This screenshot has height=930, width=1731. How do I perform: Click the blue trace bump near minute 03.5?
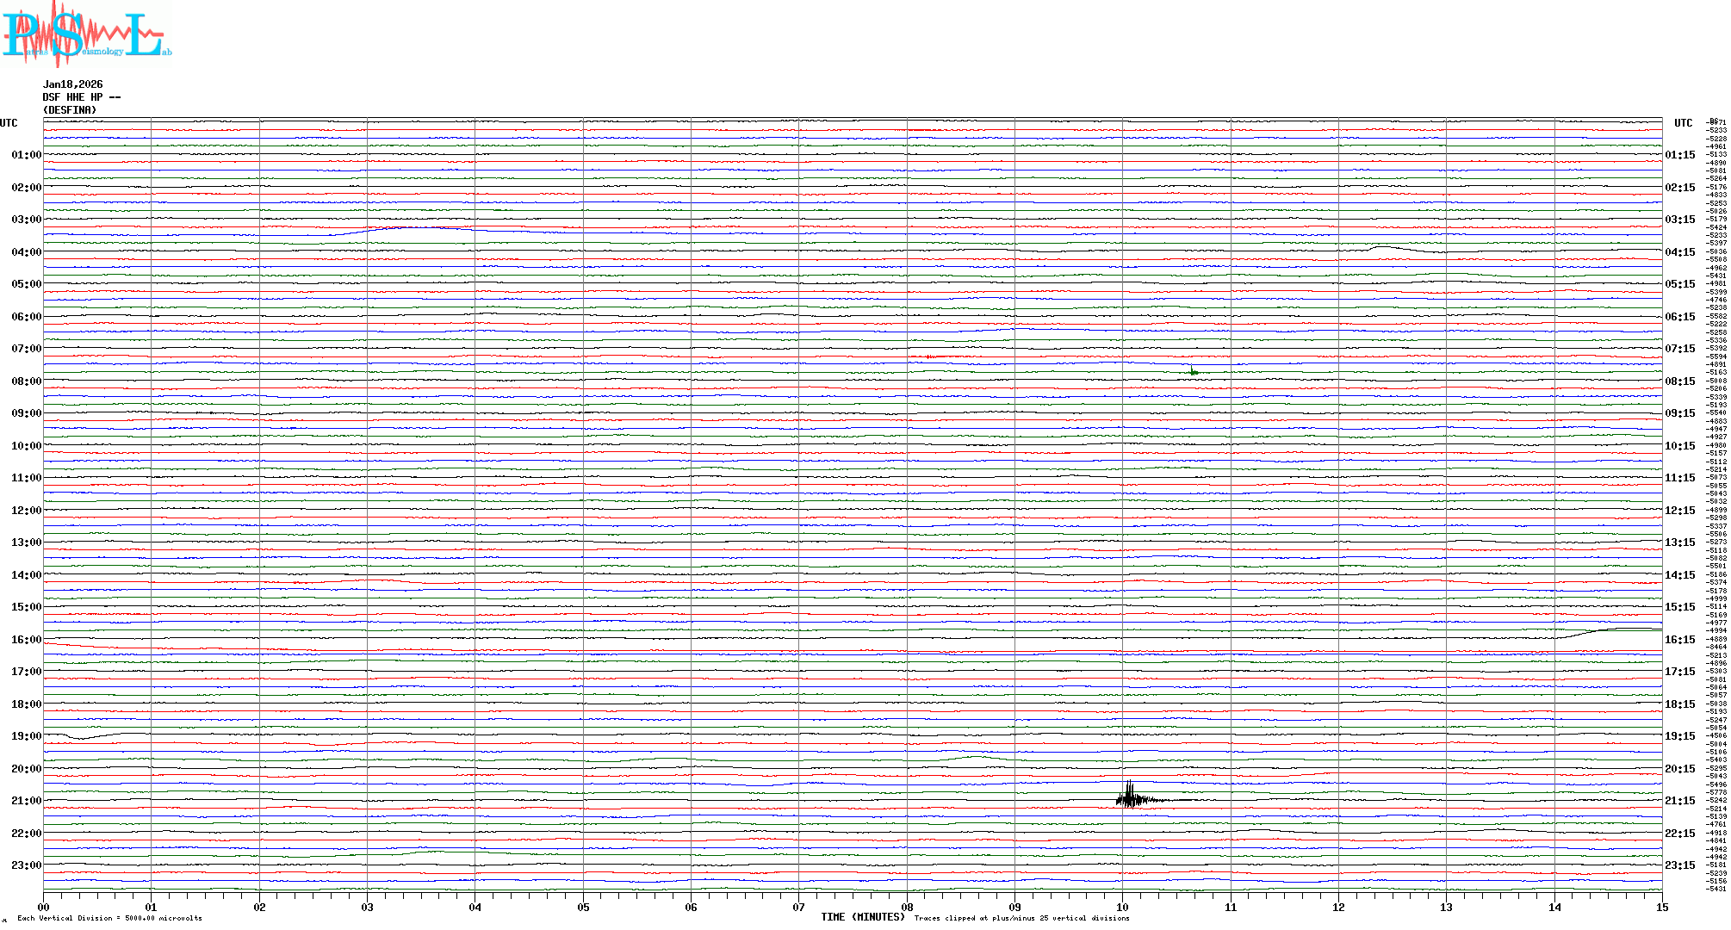point(420,226)
